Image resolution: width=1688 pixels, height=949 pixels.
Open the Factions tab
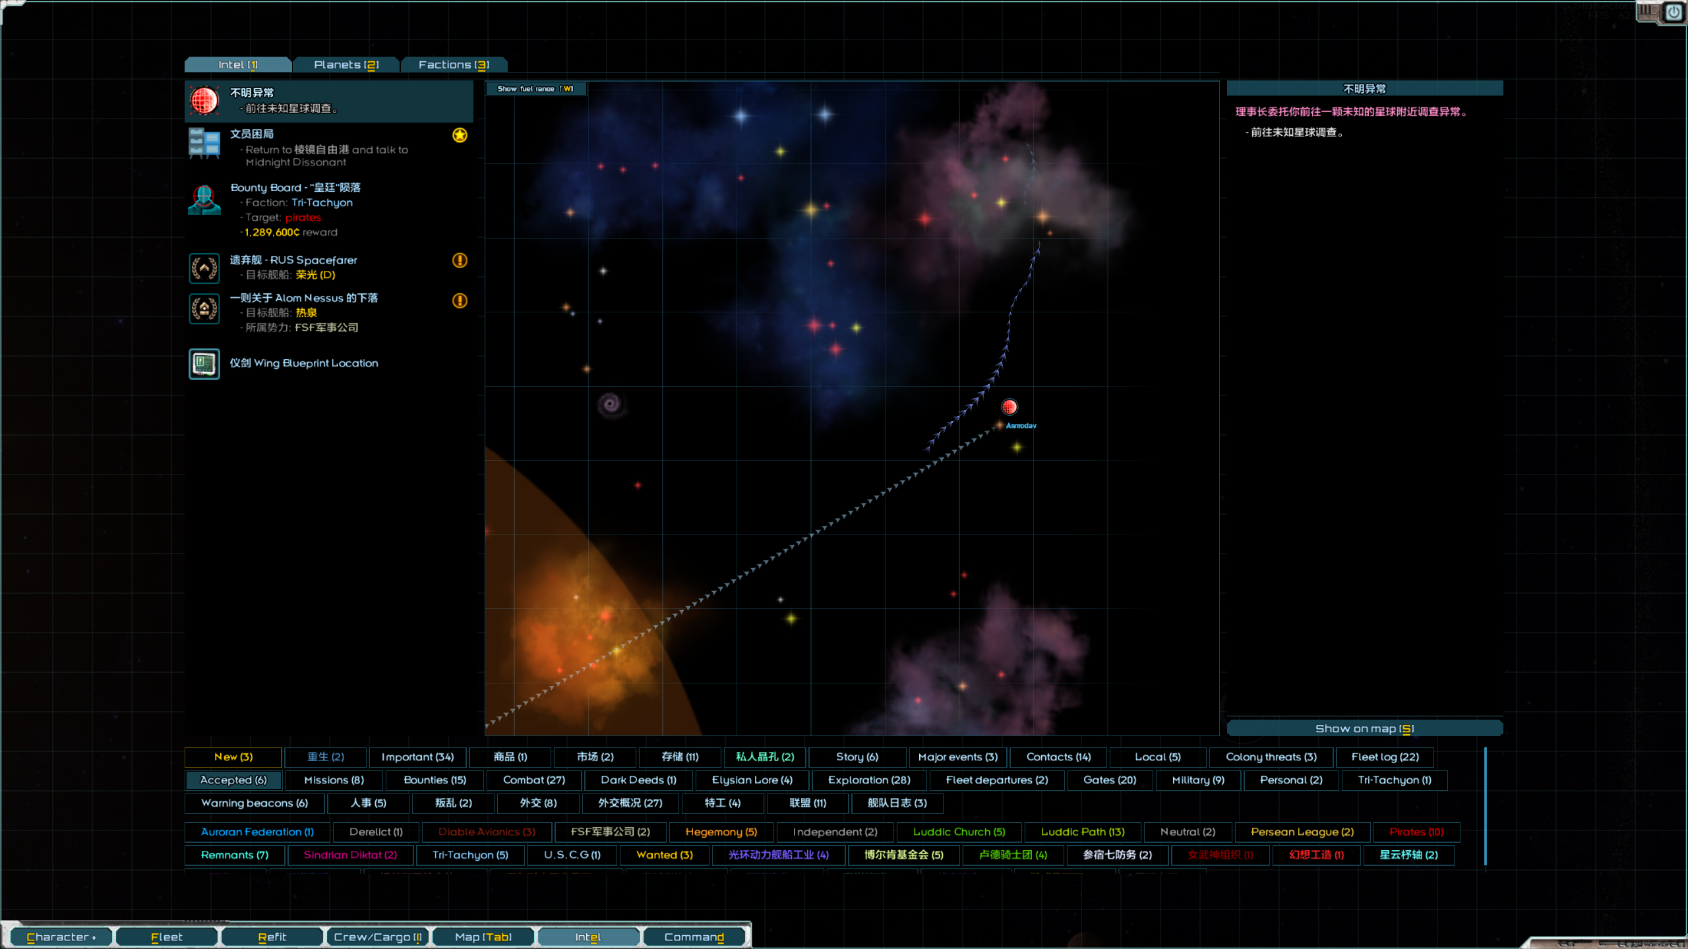coord(454,65)
